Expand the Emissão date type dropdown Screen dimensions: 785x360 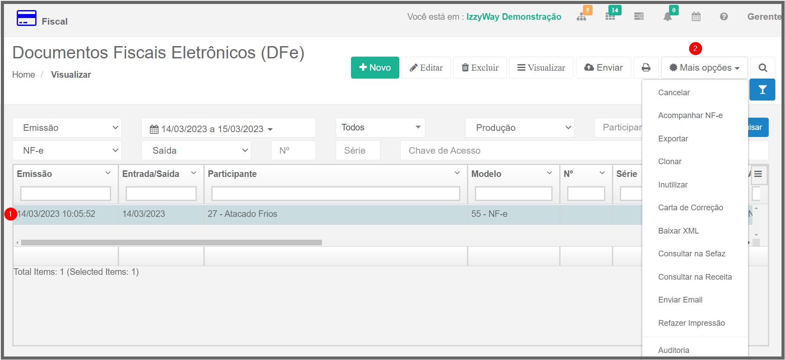(x=67, y=128)
